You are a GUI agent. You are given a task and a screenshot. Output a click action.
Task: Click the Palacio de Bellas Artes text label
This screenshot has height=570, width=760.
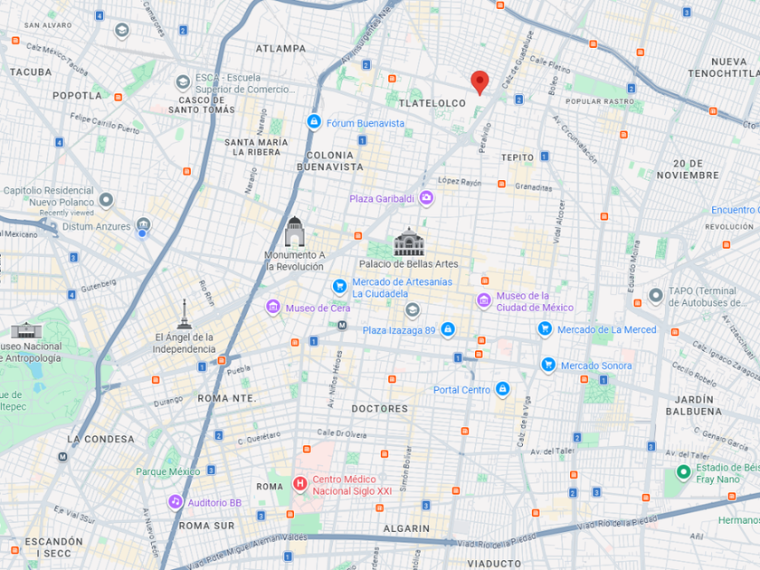point(408,264)
